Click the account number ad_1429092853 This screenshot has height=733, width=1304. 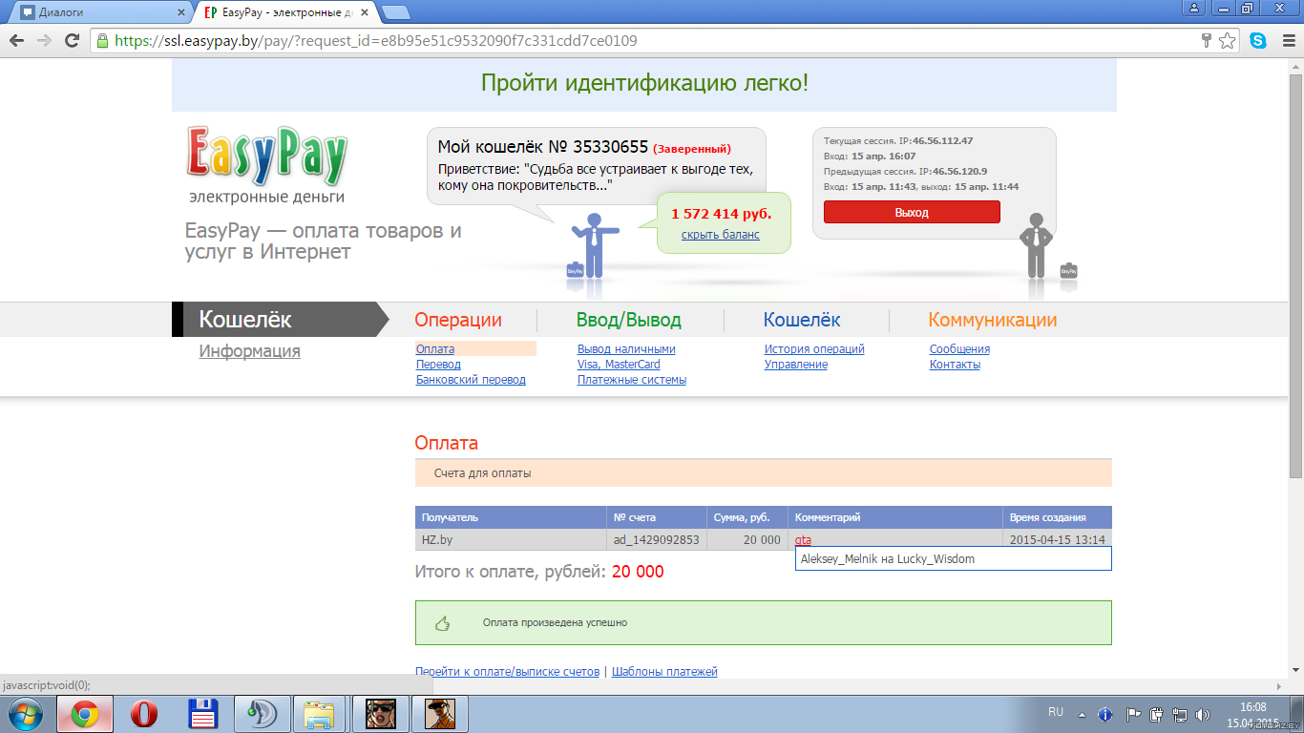[x=656, y=540]
